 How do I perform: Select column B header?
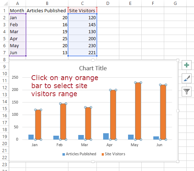click(47, 3)
